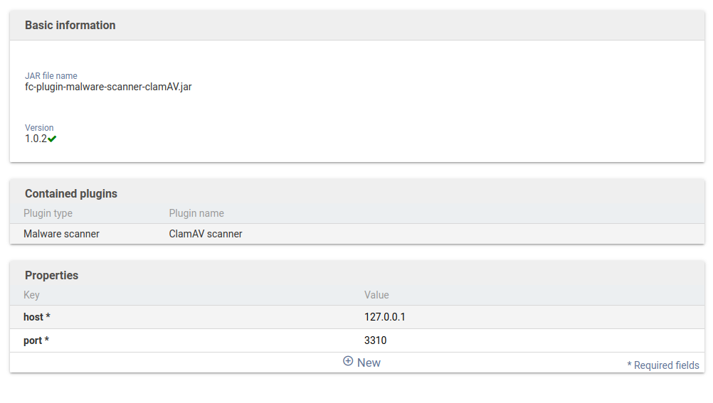Click the JAR file name label
The image size is (713, 403).
coord(51,76)
